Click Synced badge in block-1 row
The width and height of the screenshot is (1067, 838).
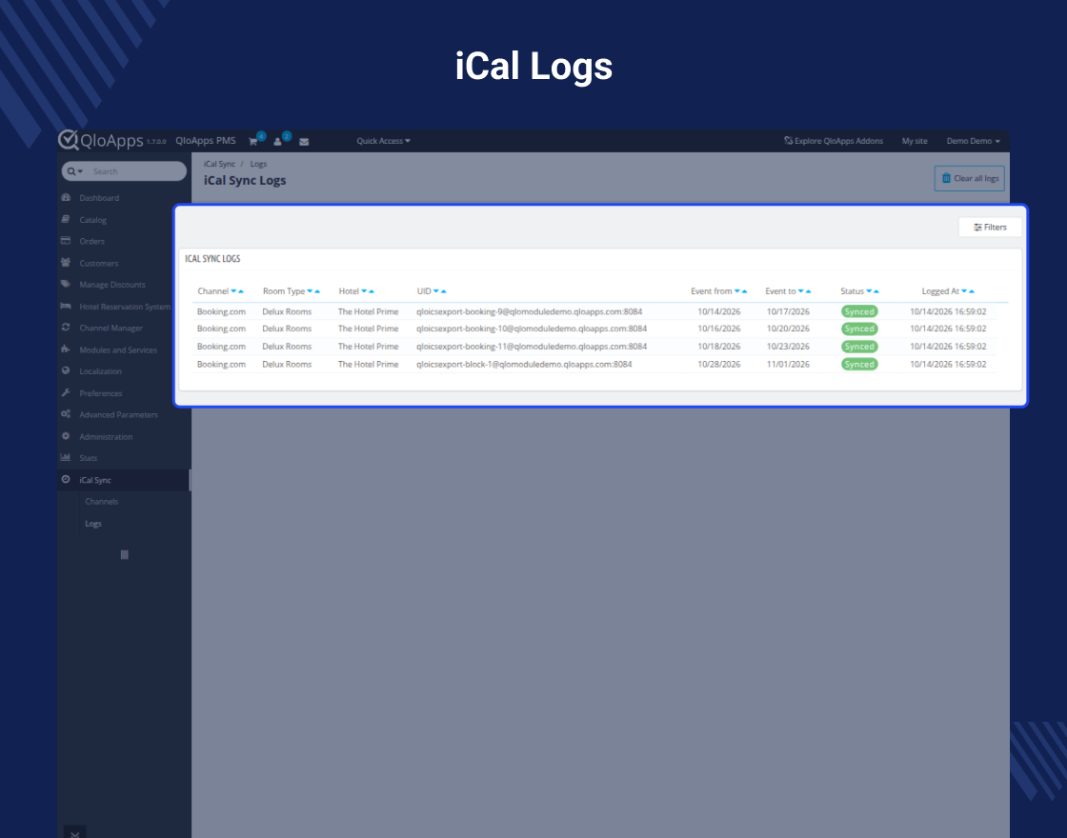point(859,365)
